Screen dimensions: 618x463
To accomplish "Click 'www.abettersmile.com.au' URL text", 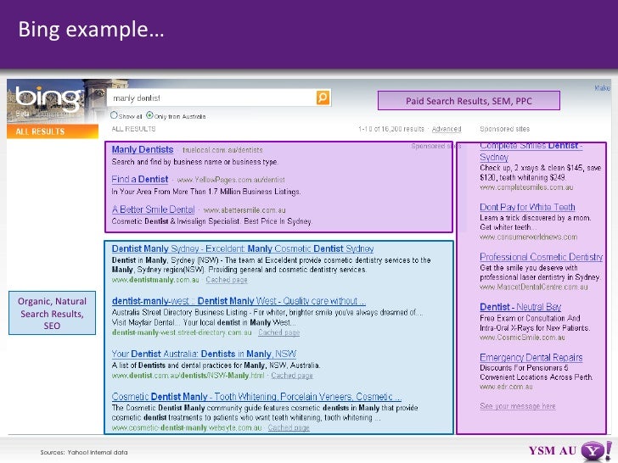I will (244, 210).
